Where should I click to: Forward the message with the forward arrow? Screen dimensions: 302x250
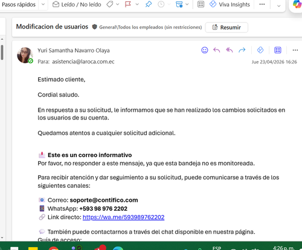point(242,50)
